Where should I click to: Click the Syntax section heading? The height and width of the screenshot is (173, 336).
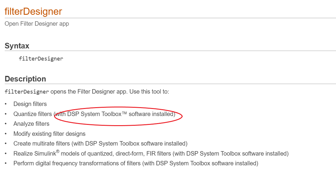pyautogui.click(x=17, y=46)
